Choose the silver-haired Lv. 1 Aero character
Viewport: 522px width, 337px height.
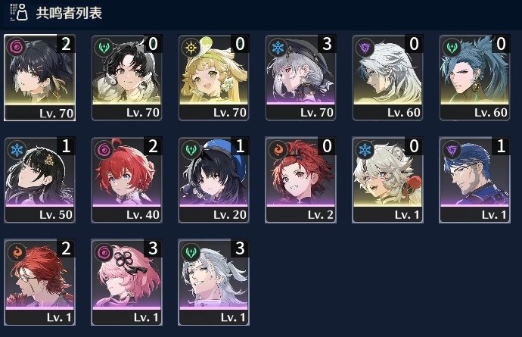214,282
